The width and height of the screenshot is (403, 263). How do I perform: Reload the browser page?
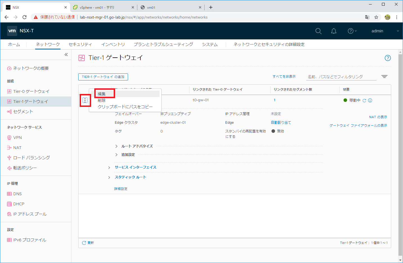coord(24,17)
